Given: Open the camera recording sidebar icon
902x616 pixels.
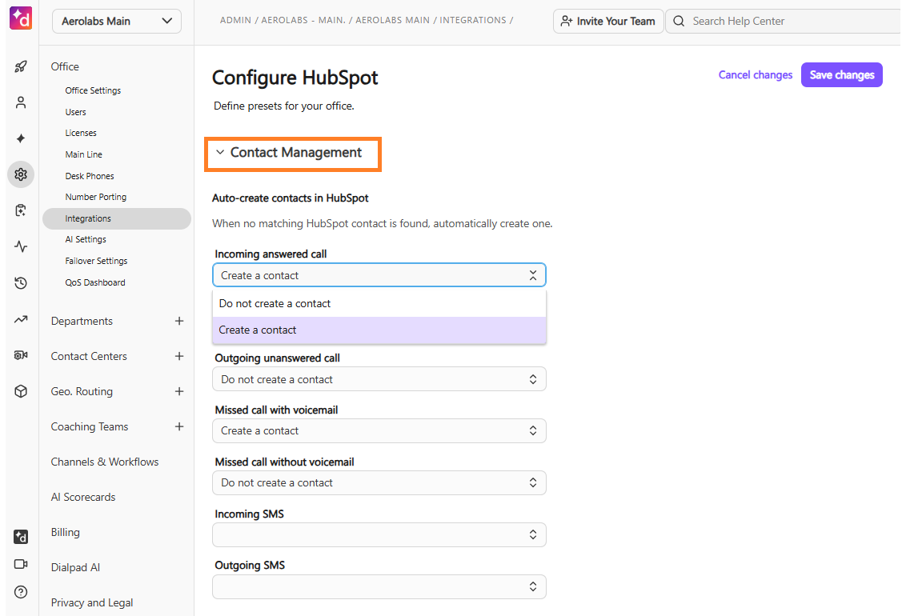Looking at the screenshot, I should pyautogui.click(x=21, y=355).
